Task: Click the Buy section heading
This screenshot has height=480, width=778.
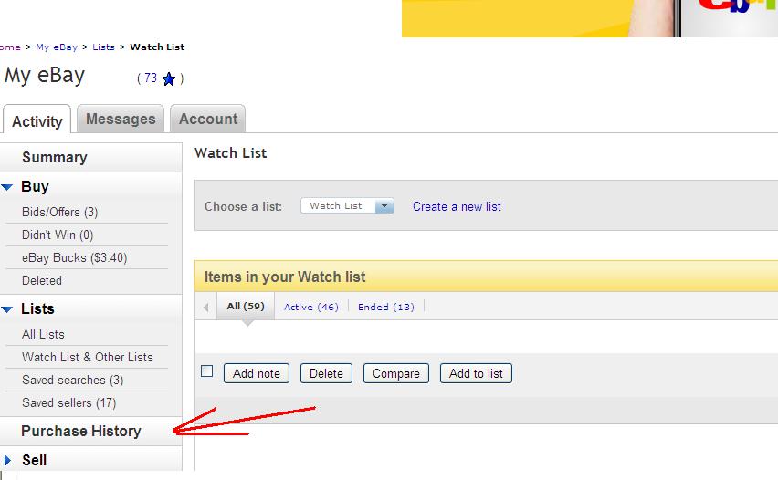Action: tap(35, 187)
